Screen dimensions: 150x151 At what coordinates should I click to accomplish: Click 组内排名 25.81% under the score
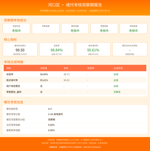20,54
